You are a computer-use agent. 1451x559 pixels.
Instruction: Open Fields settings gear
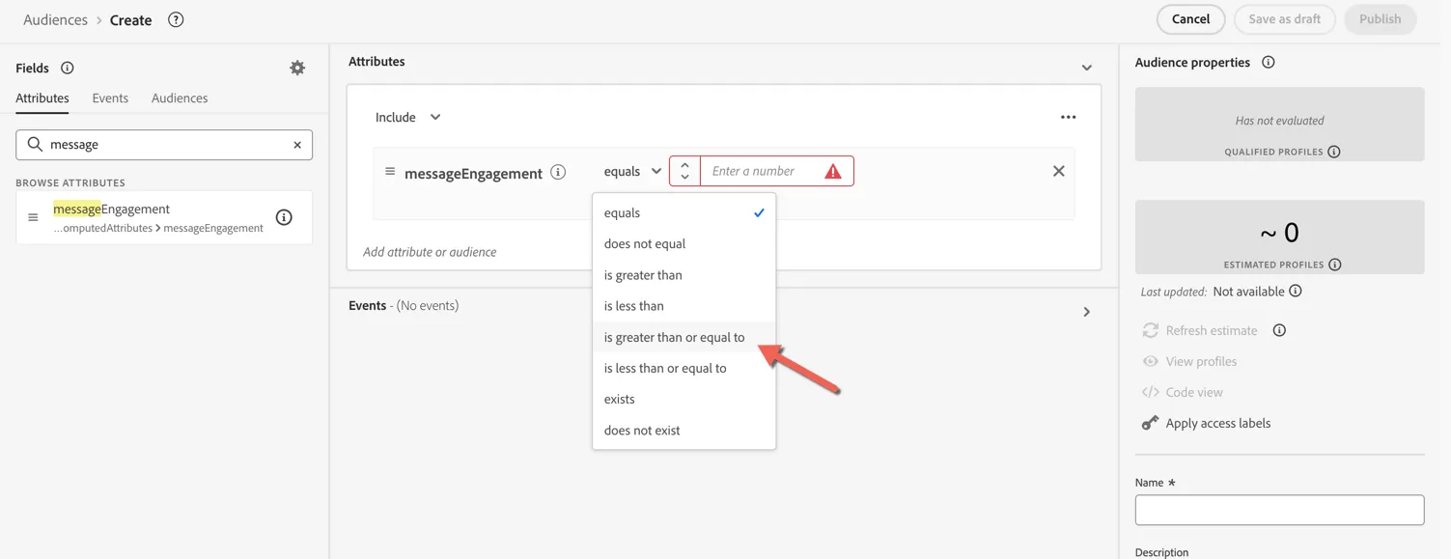tap(297, 68)
